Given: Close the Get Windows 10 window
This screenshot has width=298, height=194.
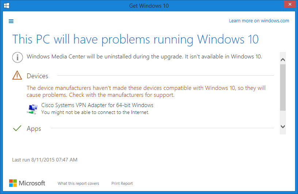Looking at the screenshot, I should tap(290, 4).
